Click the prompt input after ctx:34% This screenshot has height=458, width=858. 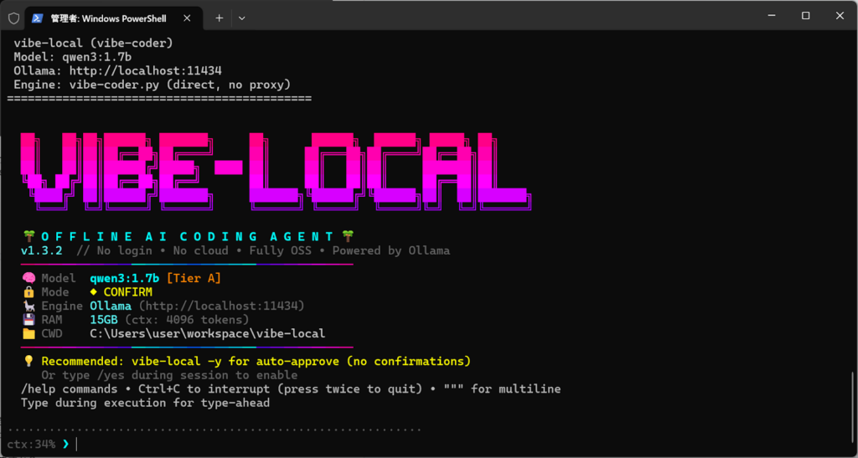pyautogui.click(x=251, y=444)
